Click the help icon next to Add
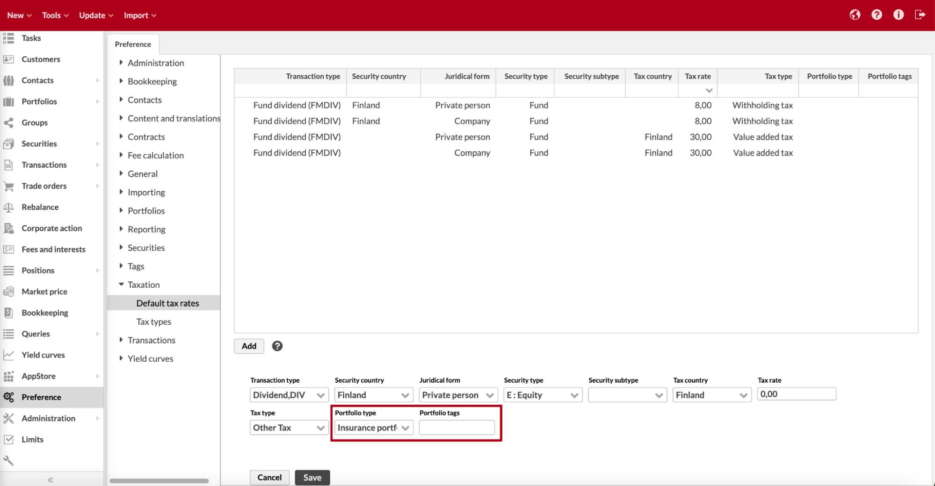This screenshot has width=935, height=486. tap(277, 346)
